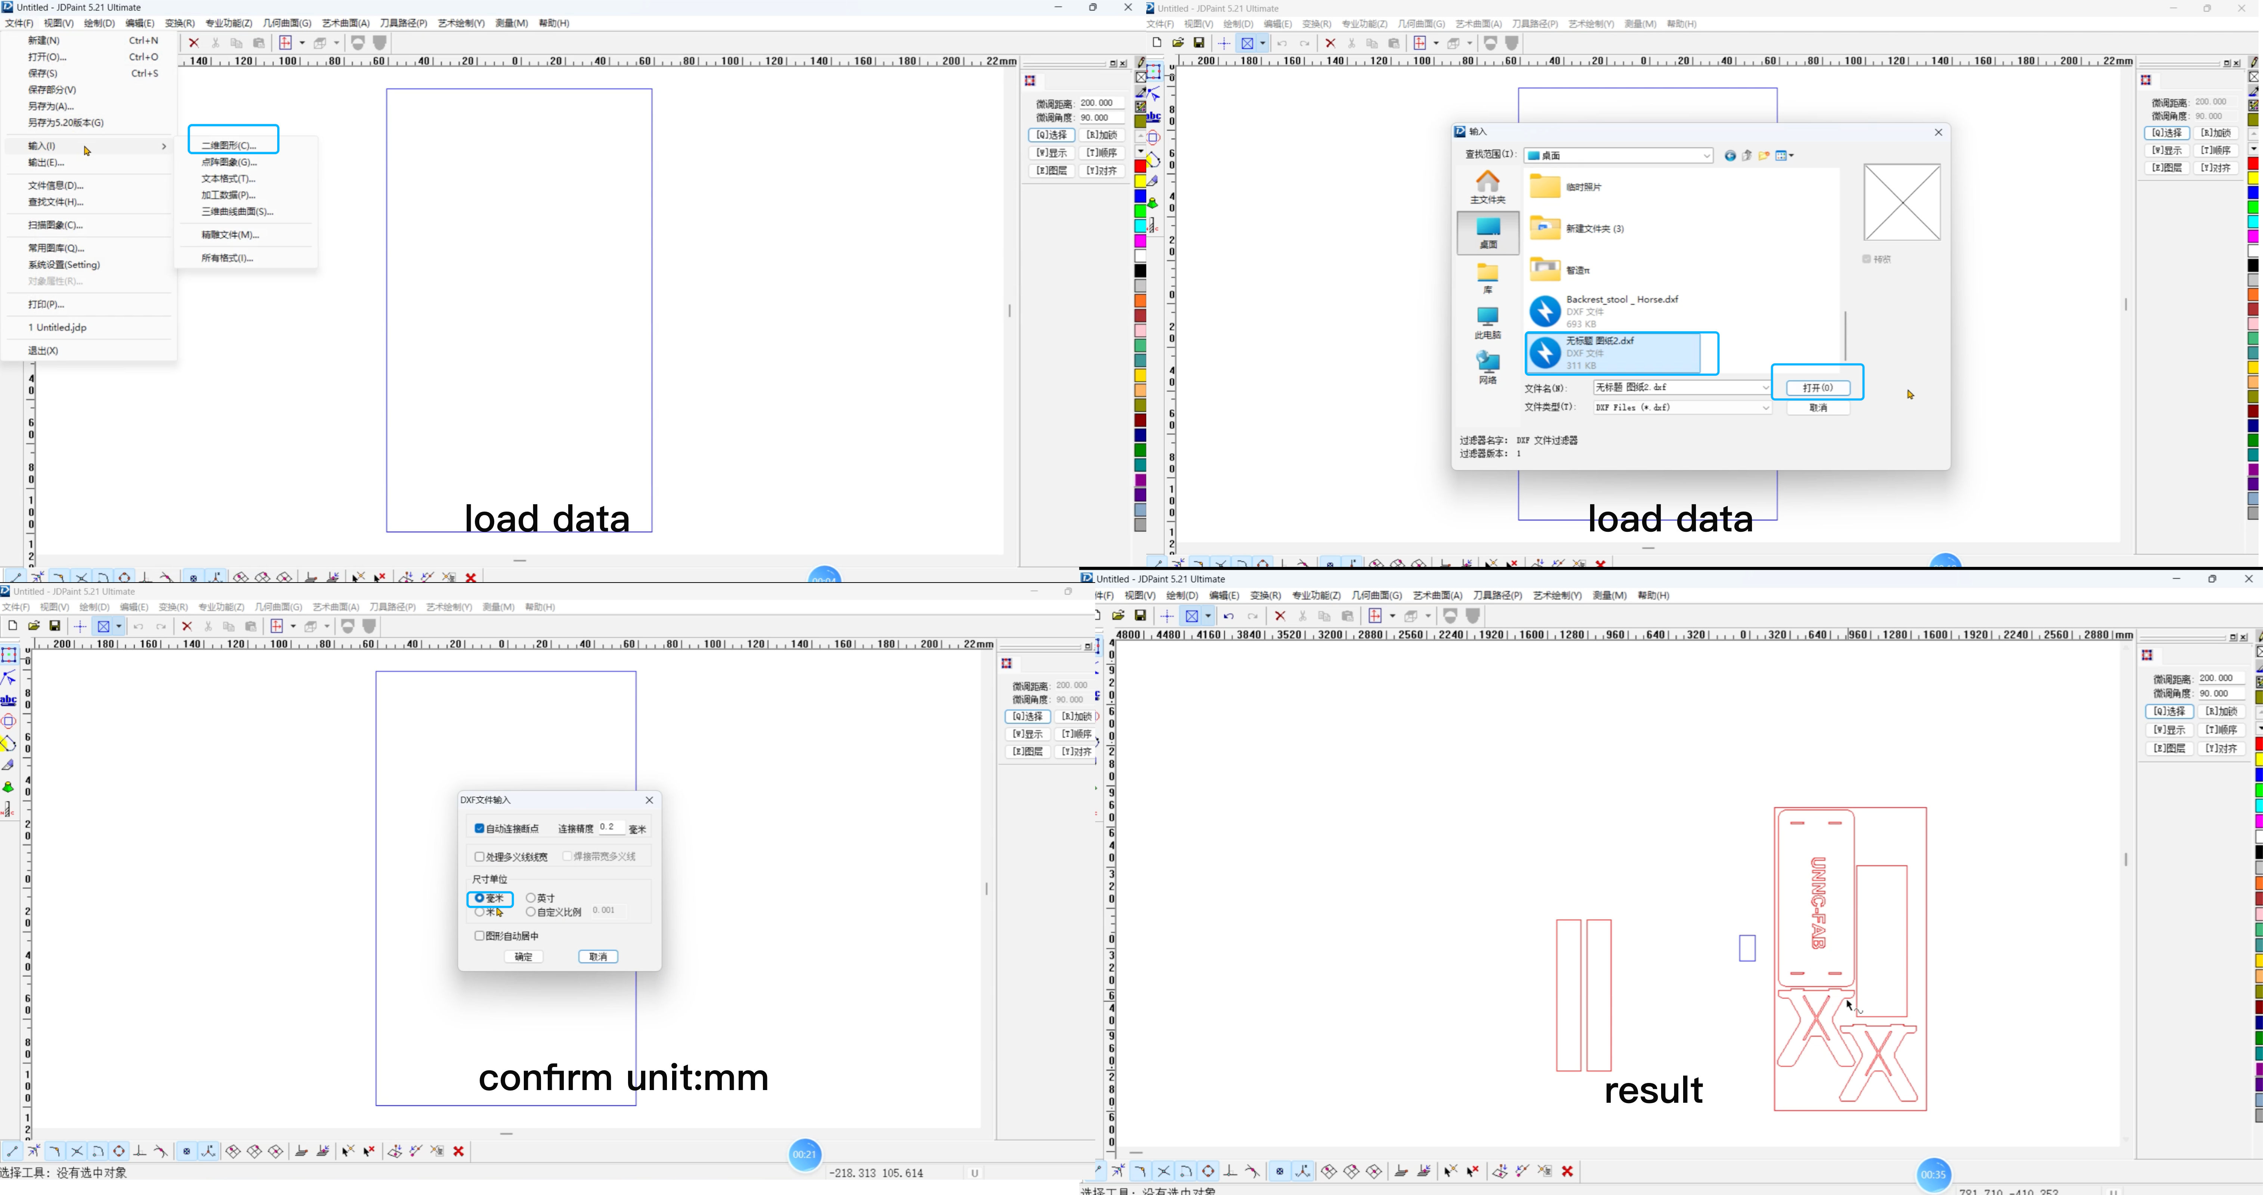2263x1195 pixels.
Task: Select the 米 unit radio button
Action: (480, 912)
